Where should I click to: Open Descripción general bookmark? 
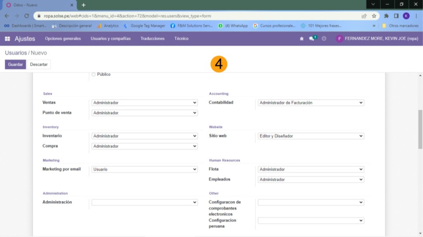coord(72,26)
